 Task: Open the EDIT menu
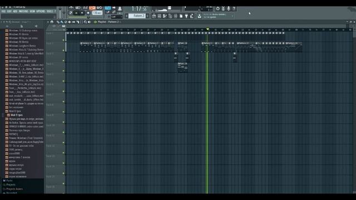click(9, 11)
